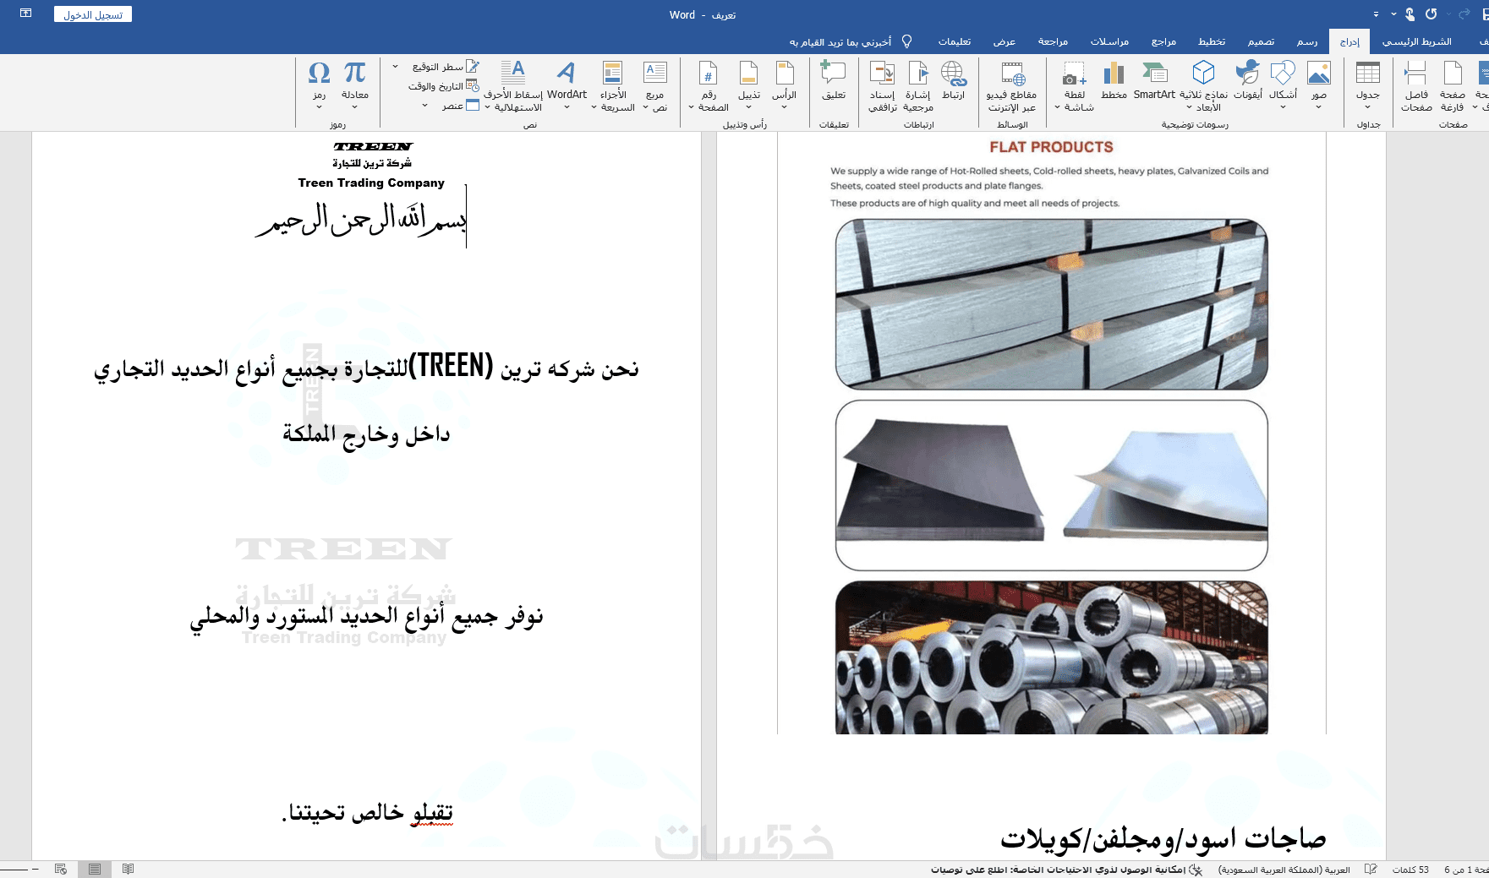This screenshot has height=878, width=1489.
Task: Expand the Footer (تذييل) dropdown arrow
Action: pyautogui.click(x=749, y=107)
